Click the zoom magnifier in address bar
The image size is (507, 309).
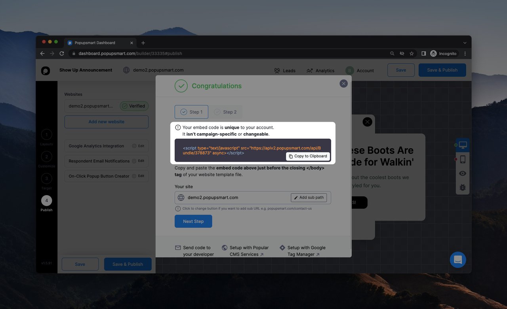pyautogui.click(x=392, y=53)
